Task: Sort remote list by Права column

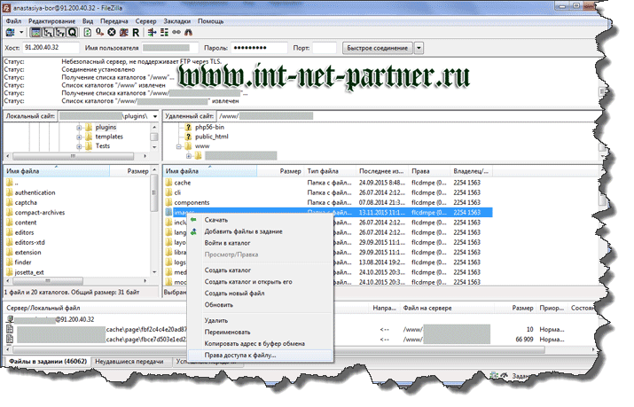Action: click(x=428, y=171)
